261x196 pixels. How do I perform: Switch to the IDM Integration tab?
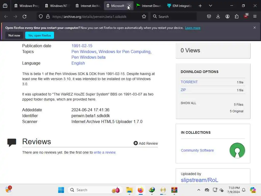point(180,6)
